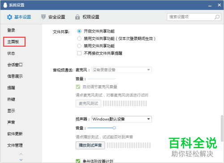Click the 音视频通话: label
224x163 pixels.
click(x=63, y=70)
